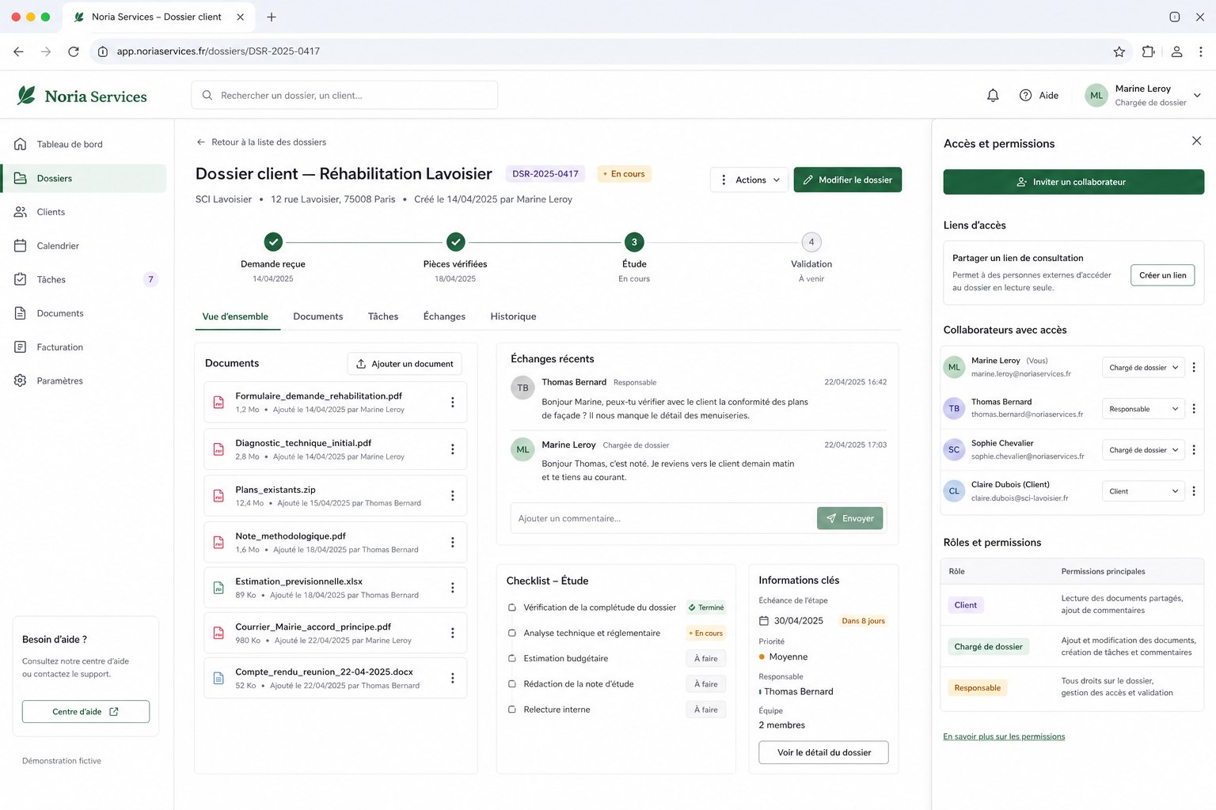
Task: Click the 'Validation' step 4 marker
Action: [x=811, y=242]
